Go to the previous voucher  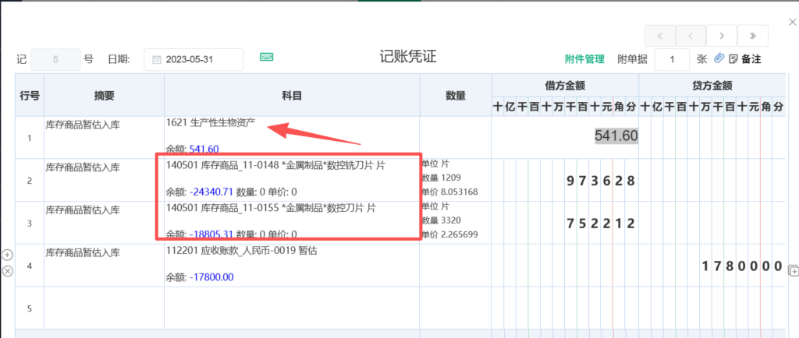(x=691, y=36)
